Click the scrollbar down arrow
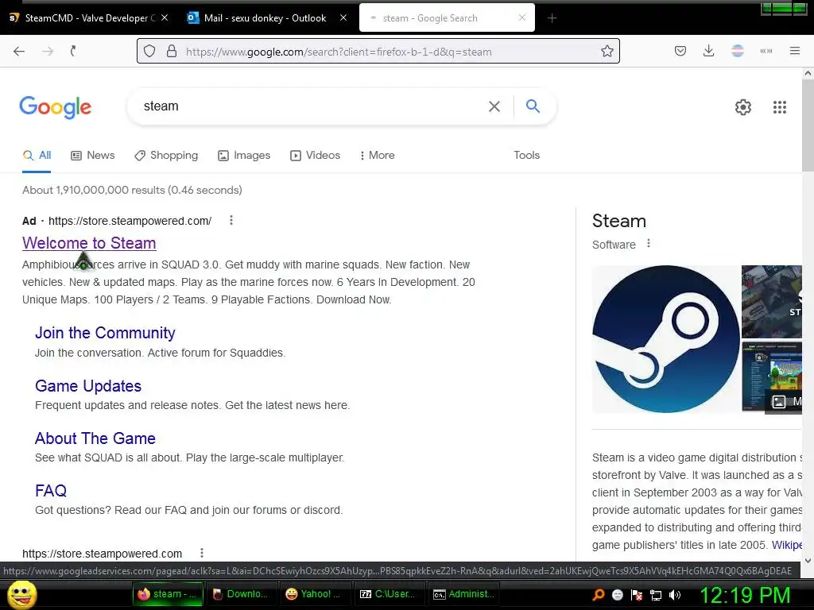Screen dimensions: 814x610 (x=808, y=560)
